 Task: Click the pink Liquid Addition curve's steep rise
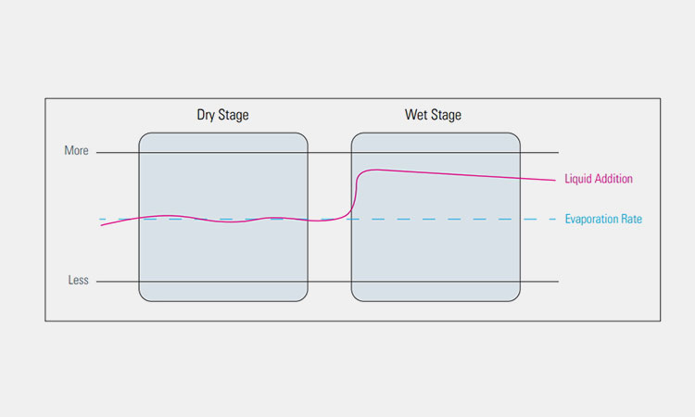(x=356, y=195)
